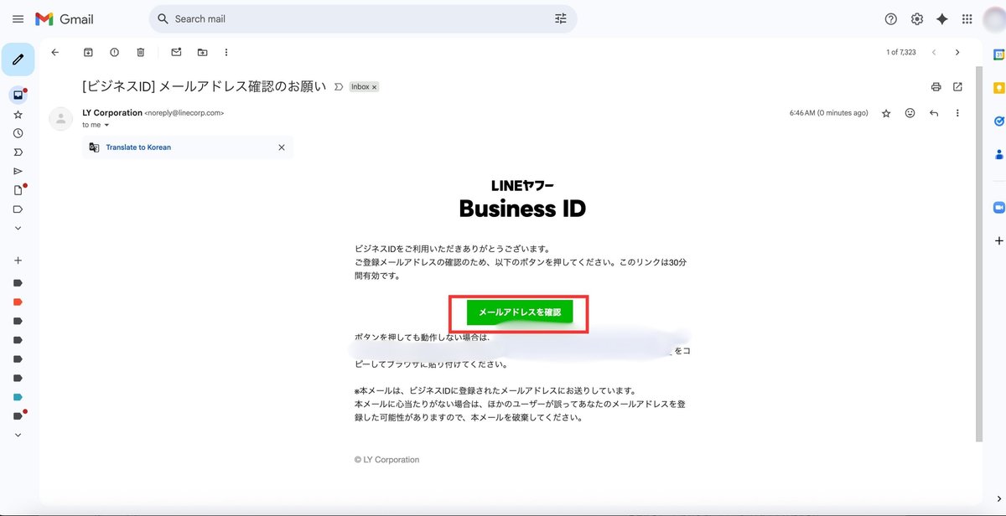Click the '1 of 7,323' counter
1006x516 pixels.
pyautogui.click(x=901, y=52)
